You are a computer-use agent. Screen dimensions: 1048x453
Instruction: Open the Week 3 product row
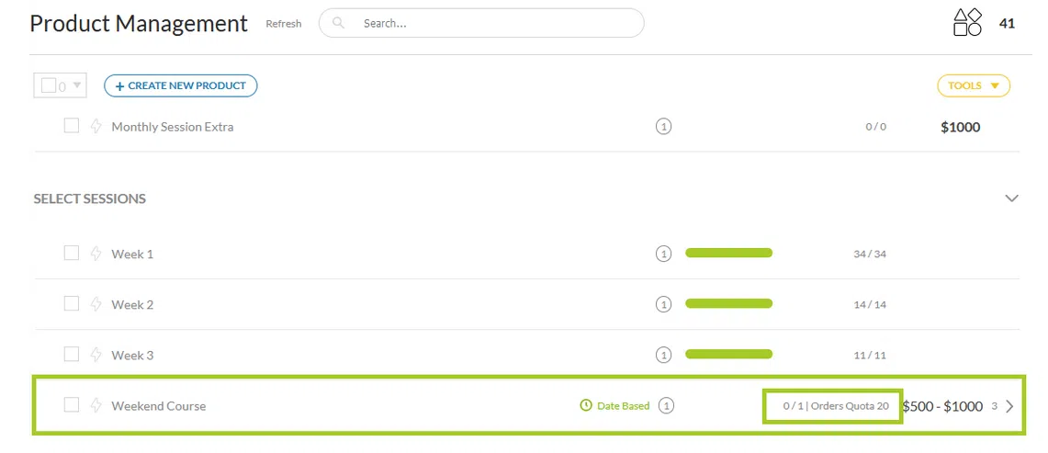(132, 356)
